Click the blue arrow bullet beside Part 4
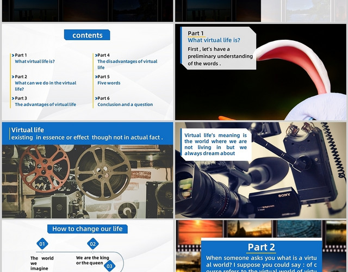The width and height of the screenshot is (348, 272). pos(96,55)
